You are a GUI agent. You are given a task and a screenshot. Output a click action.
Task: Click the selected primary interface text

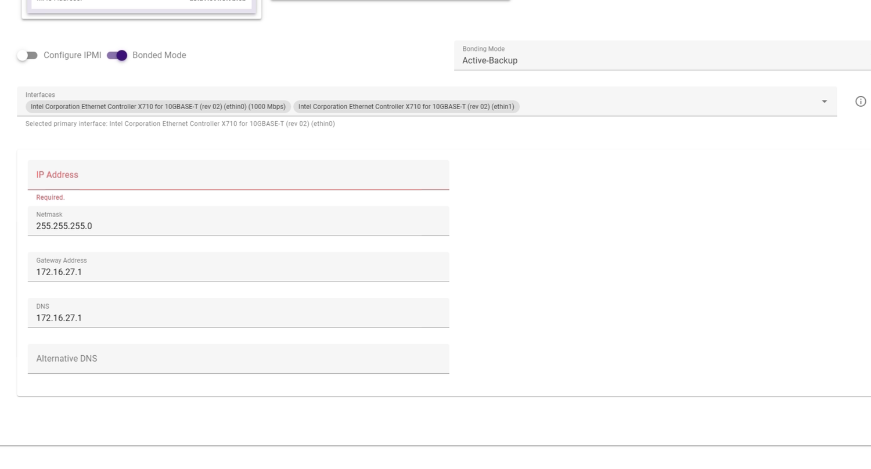(x=180, y=123)
